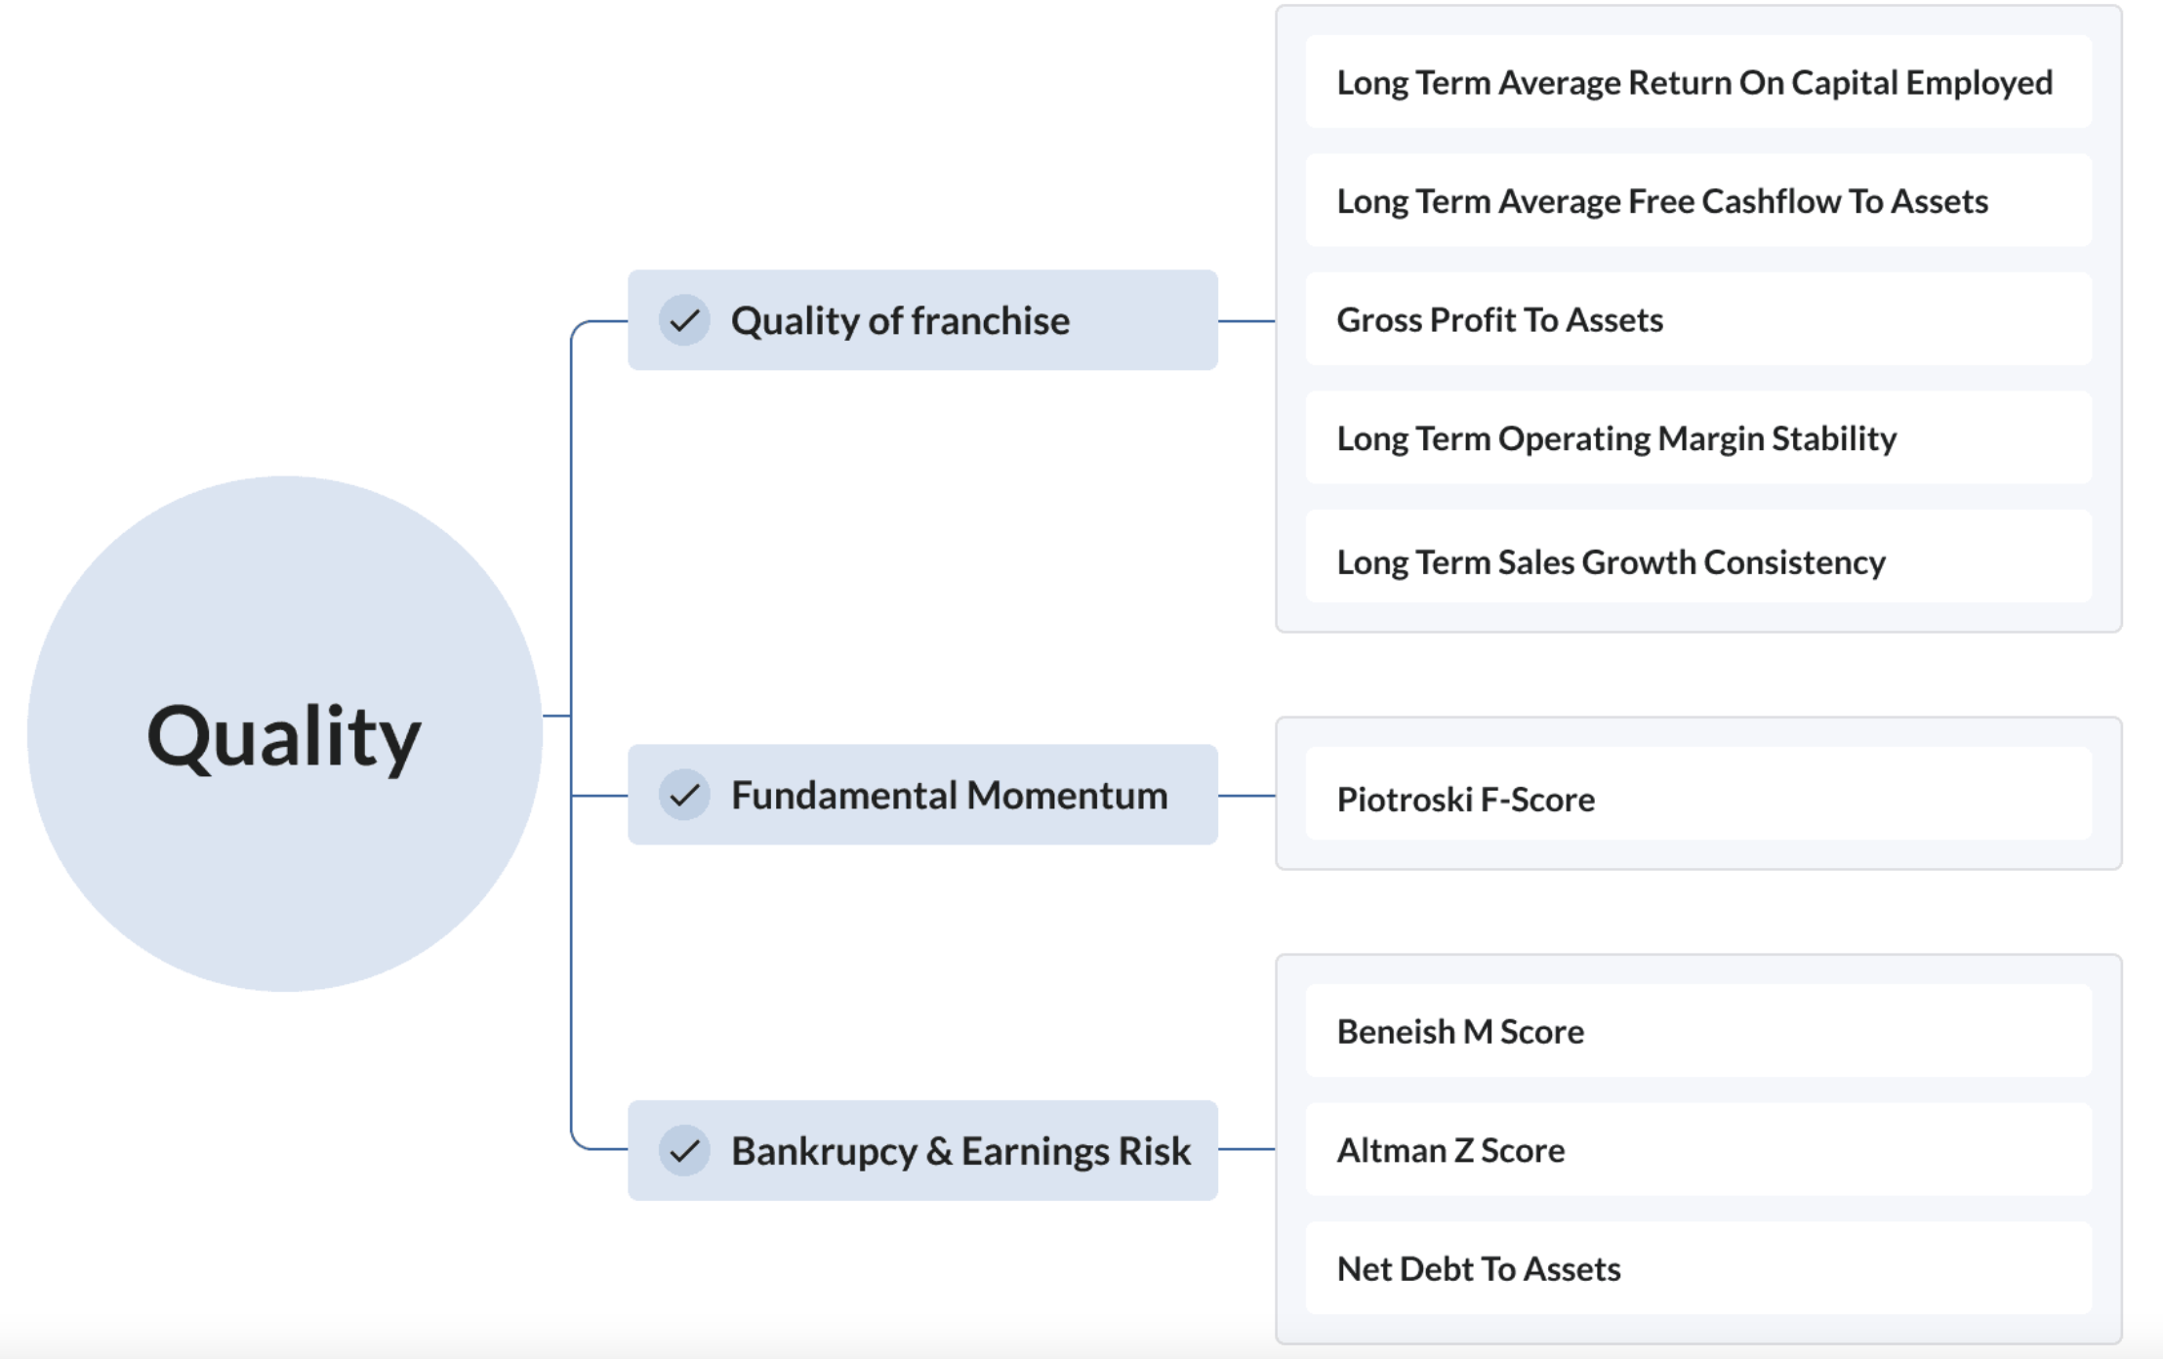Screen dimensions: 2163x1359
Task: Select Bankrupcy & Earnings Risk category box
Action: (x=922, y=1150)
